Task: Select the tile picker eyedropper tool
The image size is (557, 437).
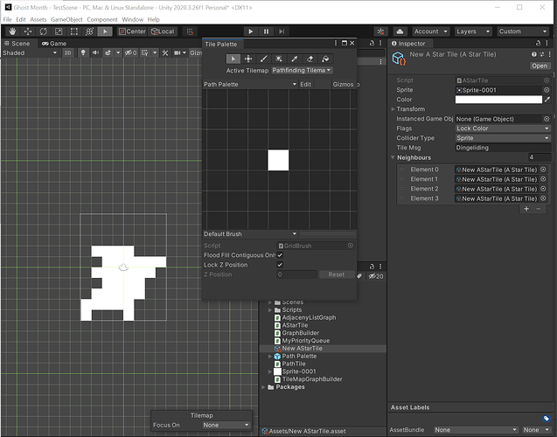Action: coord(294,59)
